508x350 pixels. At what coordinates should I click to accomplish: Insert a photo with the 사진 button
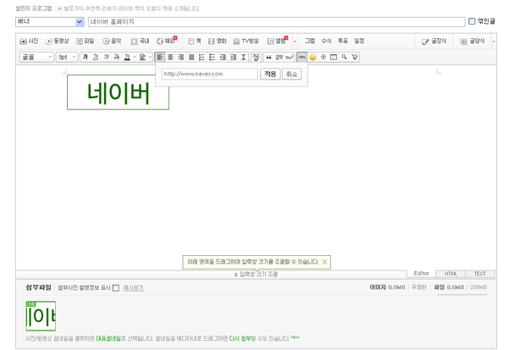click(x=29, y=42)
